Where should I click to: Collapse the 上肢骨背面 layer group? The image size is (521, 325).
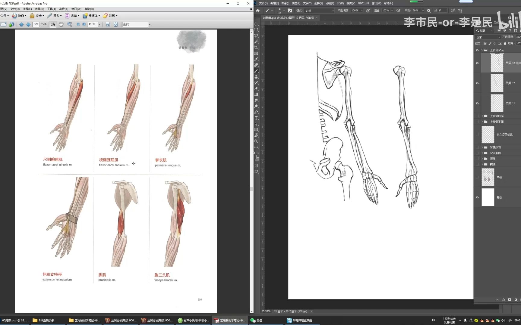482,50
